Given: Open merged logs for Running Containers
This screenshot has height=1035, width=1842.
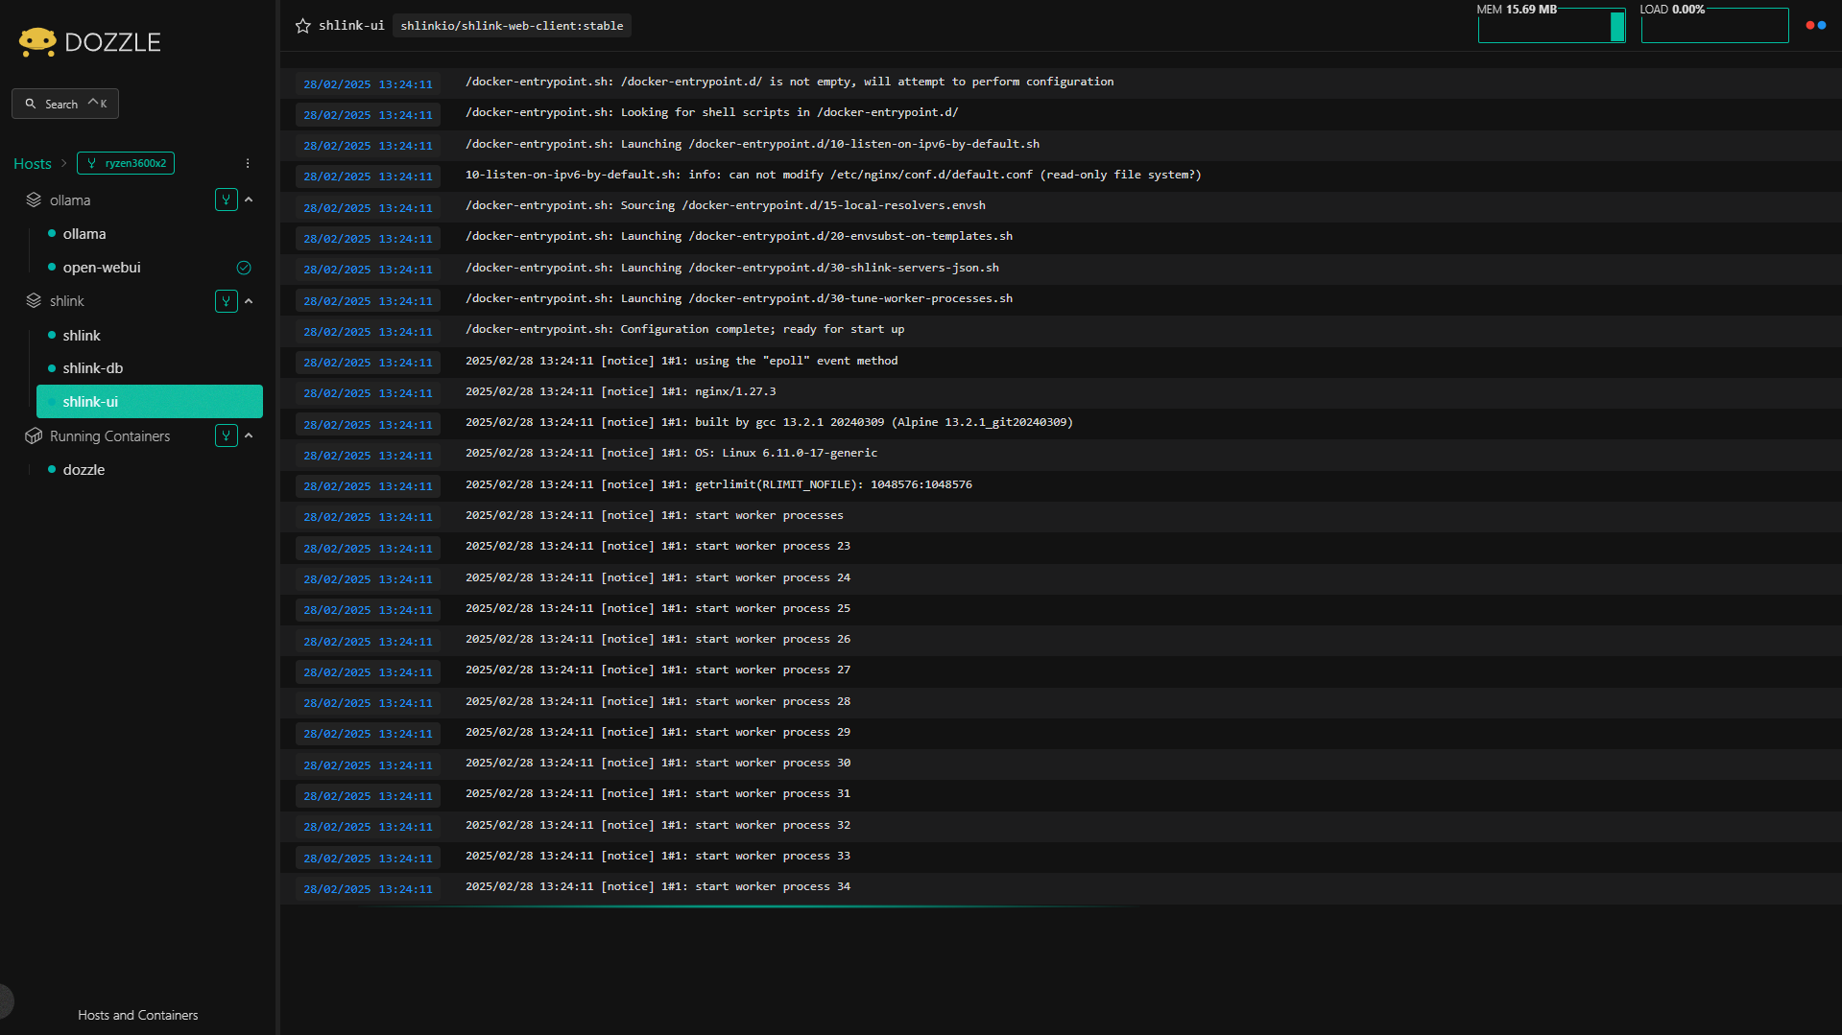Looking at the screenshot, I should click(227, 435).
